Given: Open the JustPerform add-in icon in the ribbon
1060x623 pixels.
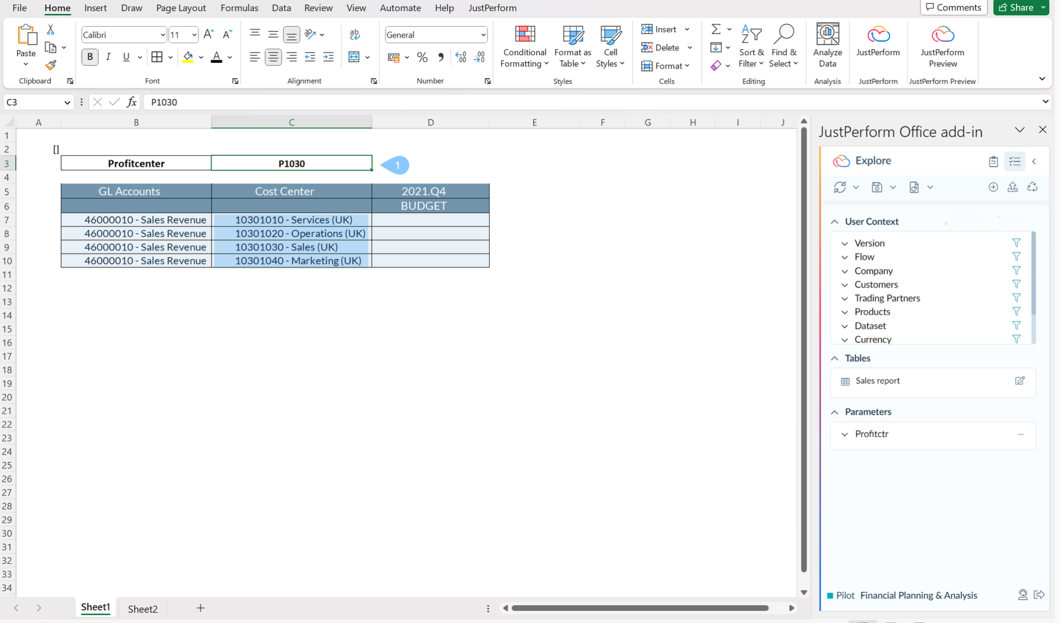Looking at the screenshot, I should tap(877, 45).
